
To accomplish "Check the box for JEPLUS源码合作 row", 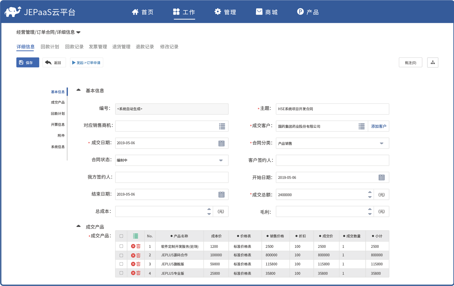I will [x=121, y=255].
